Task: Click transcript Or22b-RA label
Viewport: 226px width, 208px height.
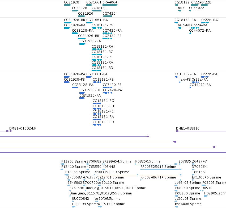Action: click(x=210, y=20)
